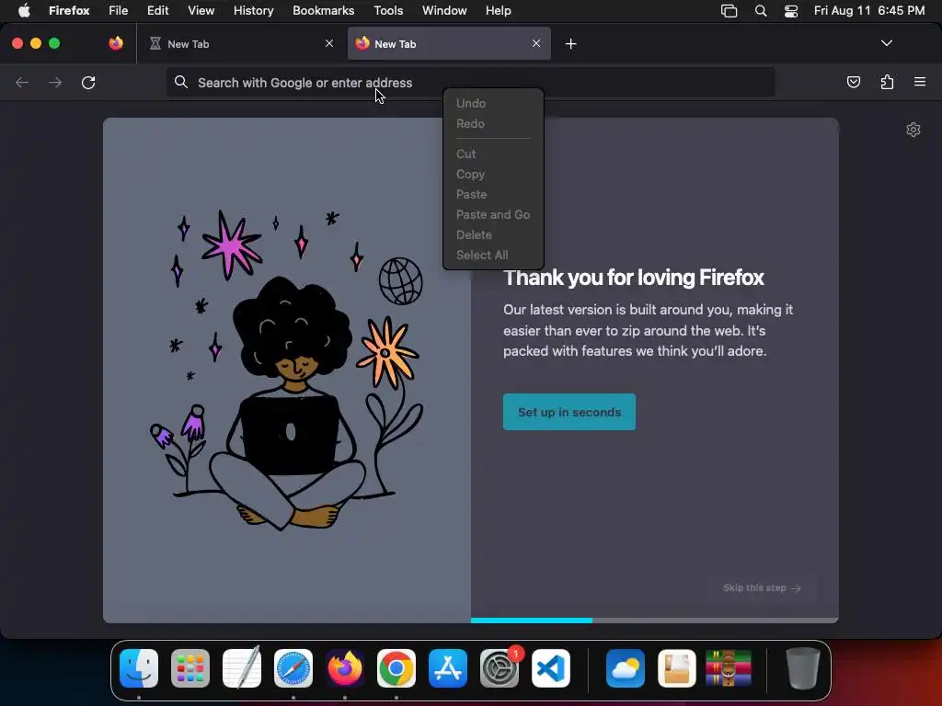Open the Weather cloud app in Dock
This screenshot has height=706, width=942.
tap(626, 668)
